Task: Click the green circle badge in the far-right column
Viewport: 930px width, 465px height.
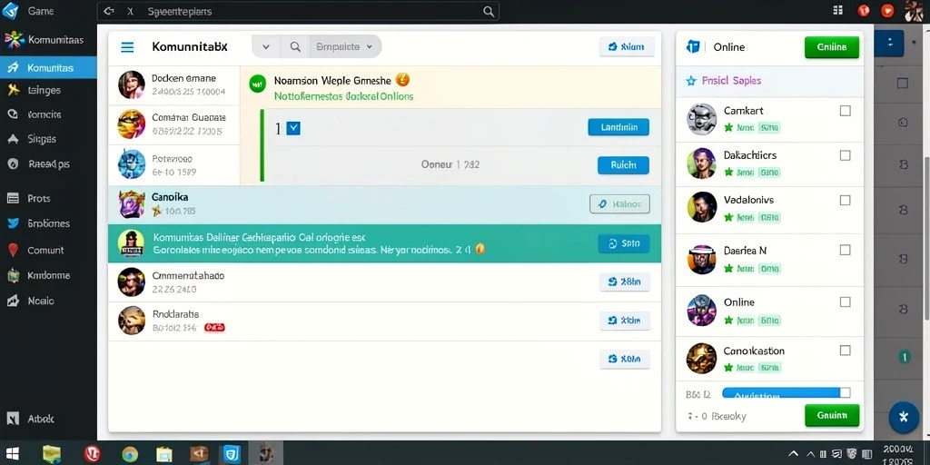Action: pyautogui.click(x=904, y=356)
